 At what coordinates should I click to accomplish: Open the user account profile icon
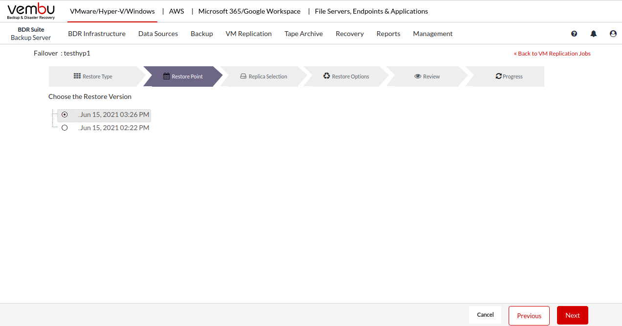(x=613, y=34)
